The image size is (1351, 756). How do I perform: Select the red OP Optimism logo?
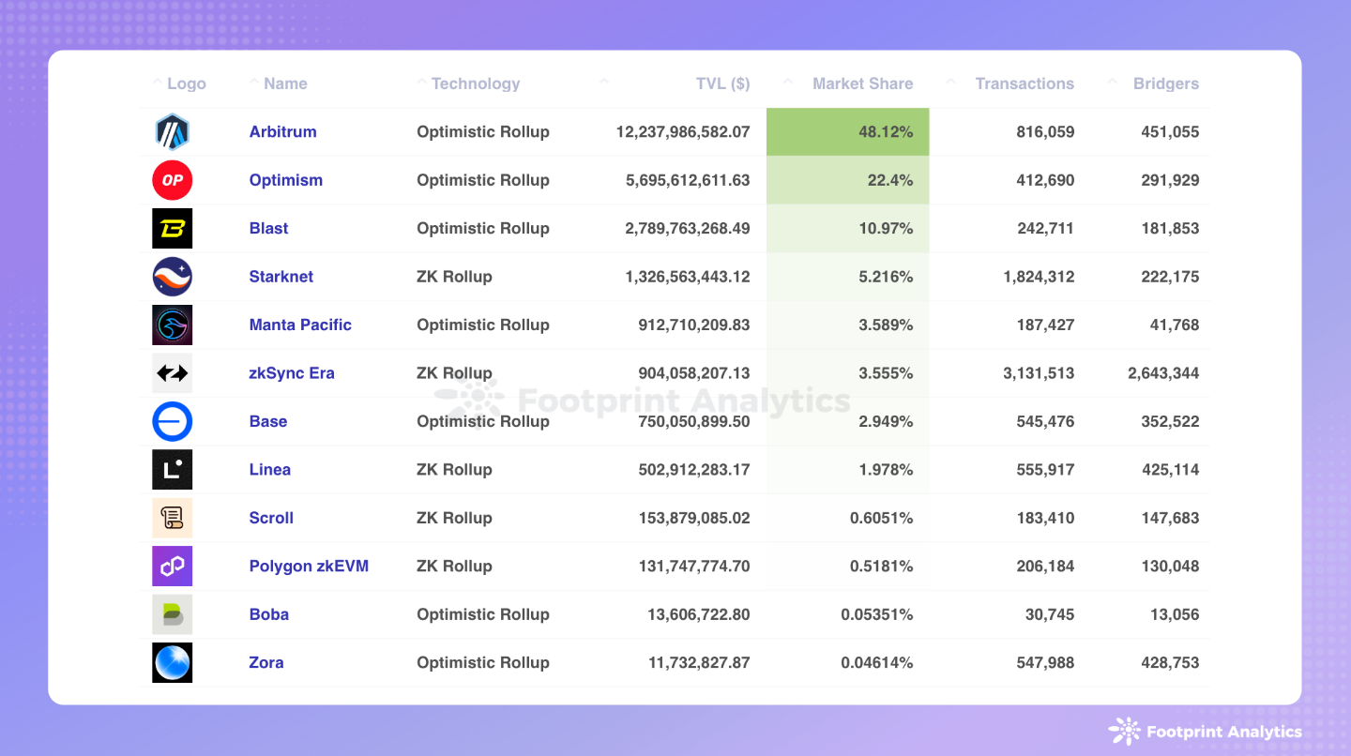pos(172,180)
